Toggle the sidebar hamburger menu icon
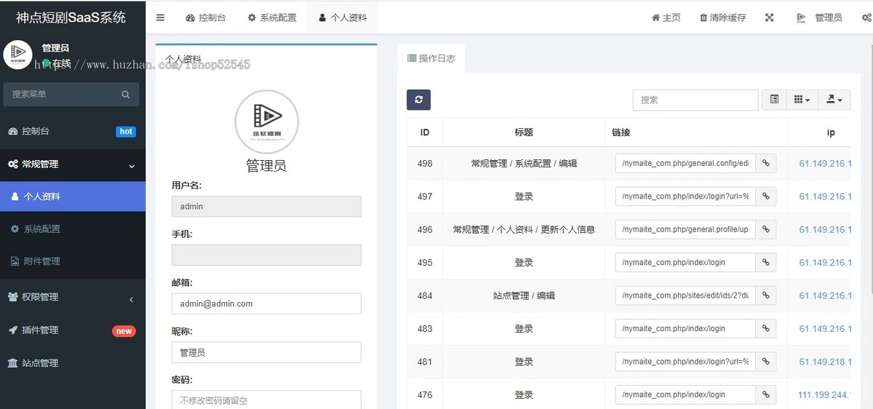Image resolution: width=873 pixels, height=409 pixels. pos(160,17)
